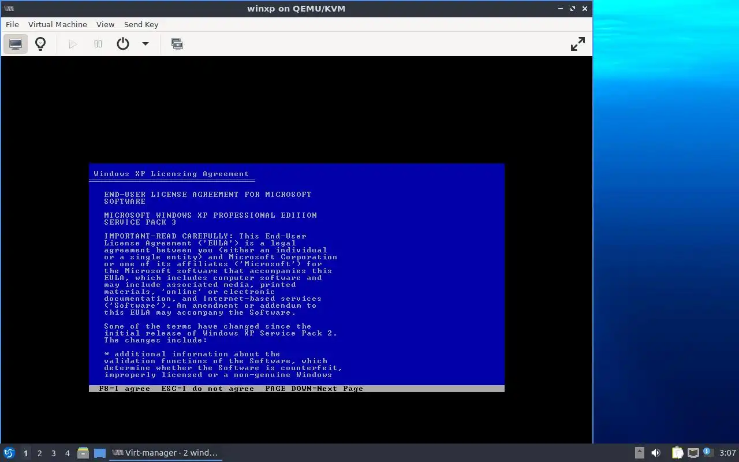Click the shut down power button

123,44
